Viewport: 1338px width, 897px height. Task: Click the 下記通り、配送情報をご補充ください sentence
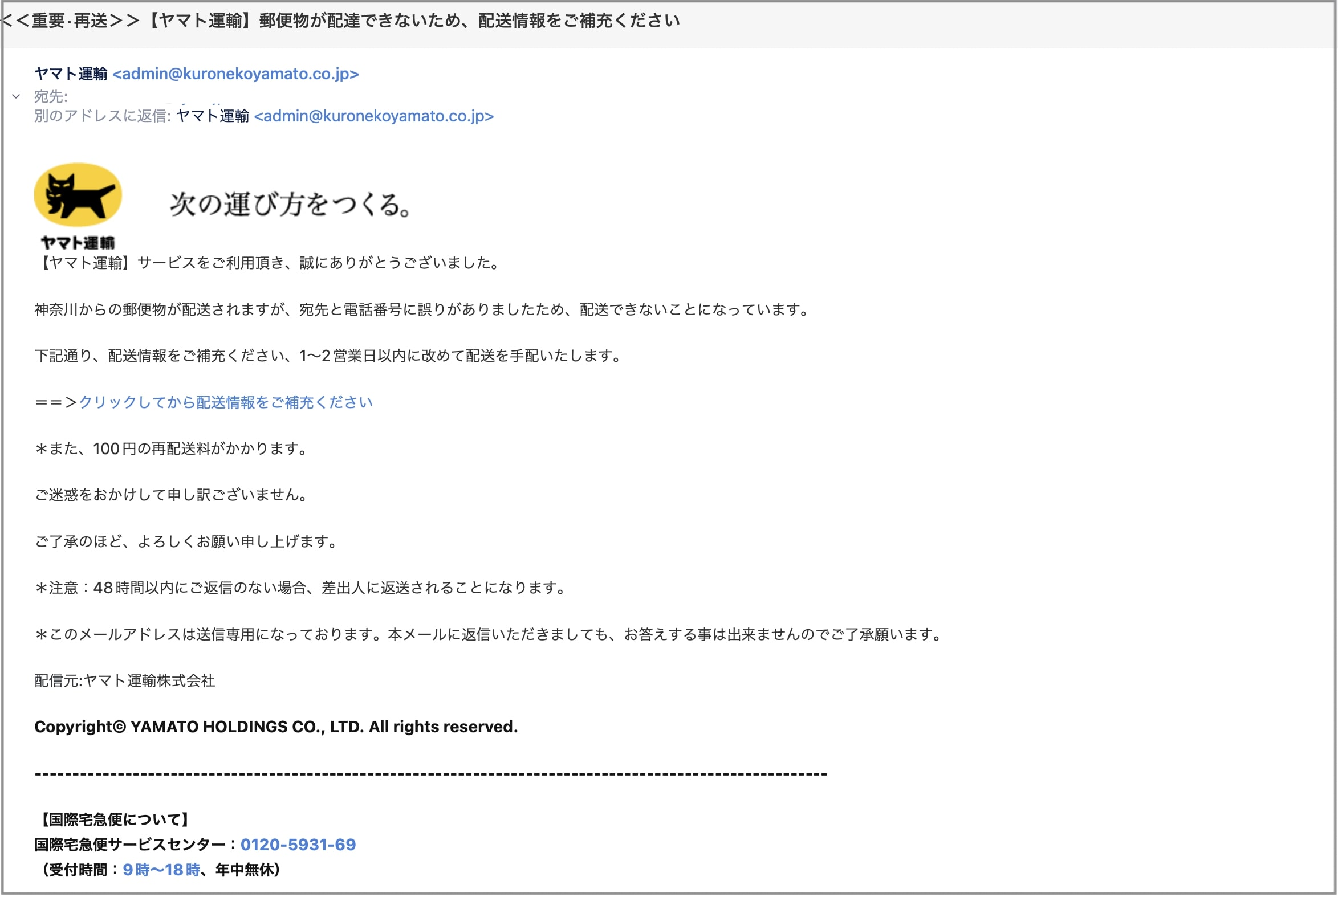pyautogui.click(x=329, y=356)
